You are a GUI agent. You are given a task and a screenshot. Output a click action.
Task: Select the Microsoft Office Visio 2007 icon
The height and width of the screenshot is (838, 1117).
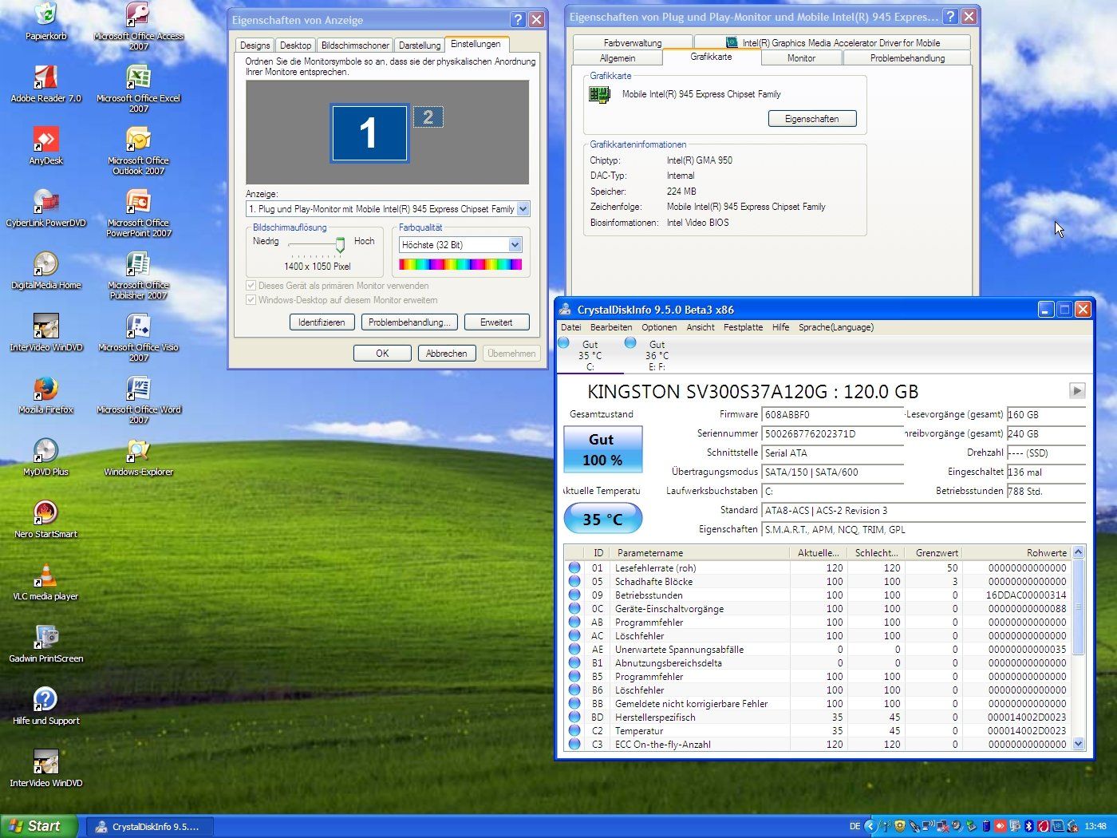coord(138,337)
